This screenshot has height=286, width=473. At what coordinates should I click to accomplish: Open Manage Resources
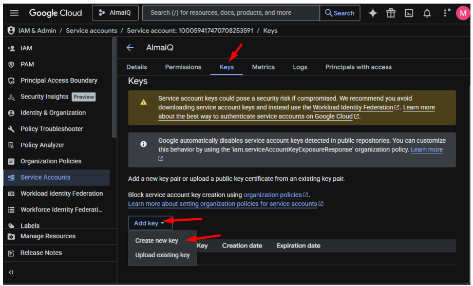(x=48, y=236)
